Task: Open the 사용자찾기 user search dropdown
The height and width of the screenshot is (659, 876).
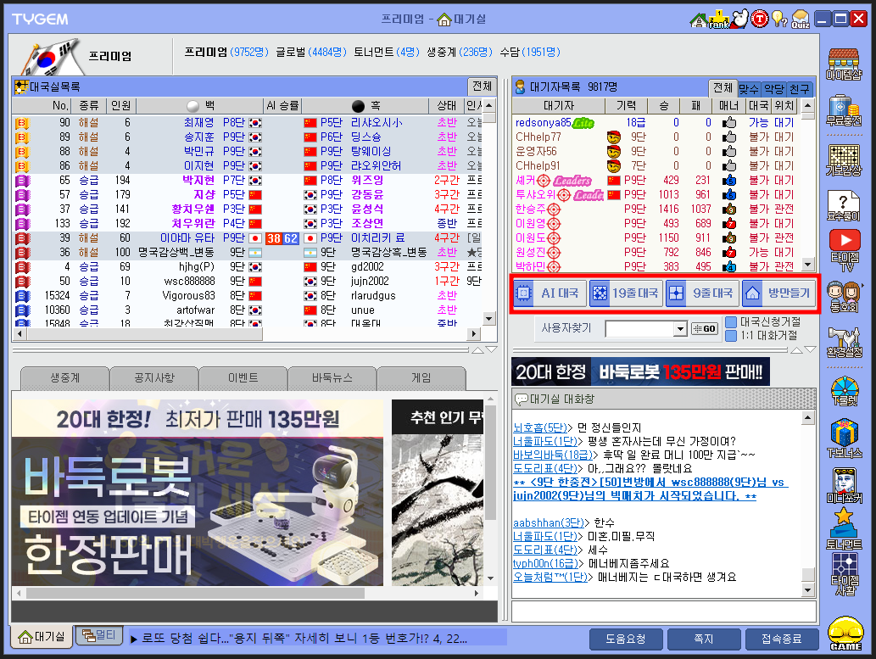Action: (x=681, y=327)
